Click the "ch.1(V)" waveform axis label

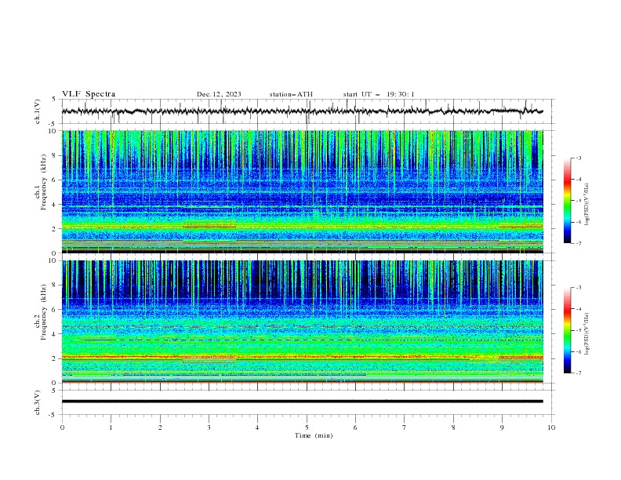click(38, 111)
